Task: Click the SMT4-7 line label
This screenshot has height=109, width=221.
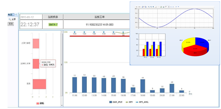Action: click(x=53, y=25)
